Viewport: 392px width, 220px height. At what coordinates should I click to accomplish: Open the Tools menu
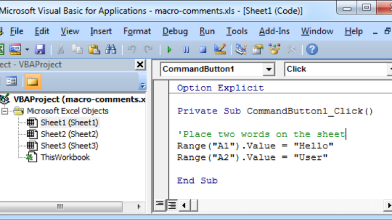[237, 31]
